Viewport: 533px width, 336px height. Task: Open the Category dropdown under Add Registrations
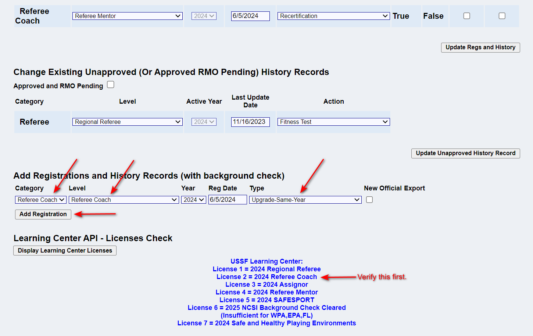tap(41, 200)
